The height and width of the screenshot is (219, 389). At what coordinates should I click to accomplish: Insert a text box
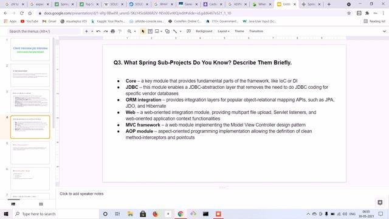coord(150,31)
